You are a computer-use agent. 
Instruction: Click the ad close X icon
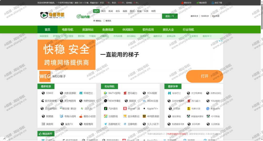point(222,41)
